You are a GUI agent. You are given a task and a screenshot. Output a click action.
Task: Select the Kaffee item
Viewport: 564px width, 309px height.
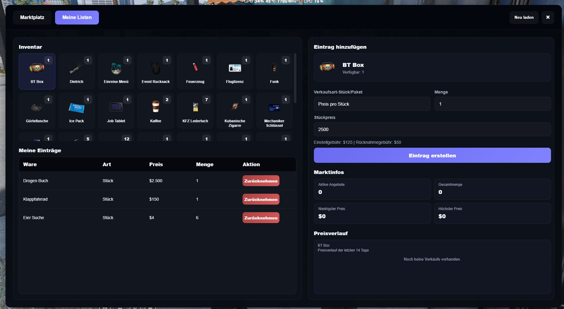(x=156, y=111)
